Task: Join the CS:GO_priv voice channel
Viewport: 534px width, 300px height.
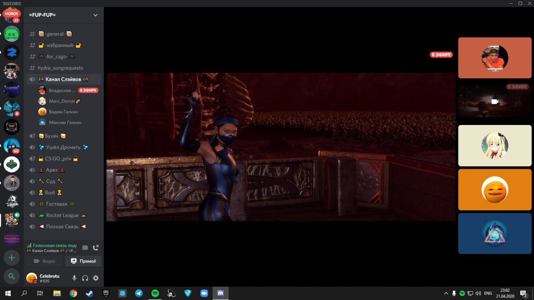Action: tap(63, 158)
